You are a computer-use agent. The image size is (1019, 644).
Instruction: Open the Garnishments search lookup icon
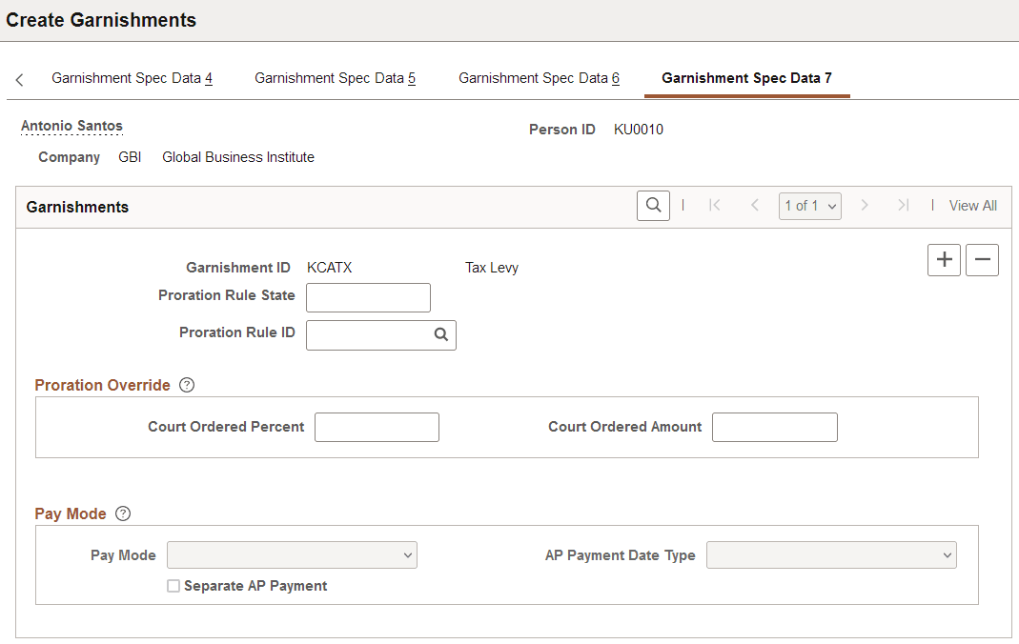(653, 205)
